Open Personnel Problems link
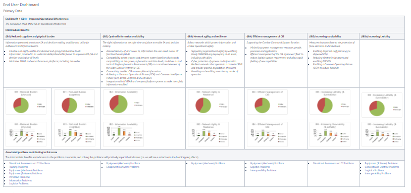The image size is (411, 193). click(19, 177)
